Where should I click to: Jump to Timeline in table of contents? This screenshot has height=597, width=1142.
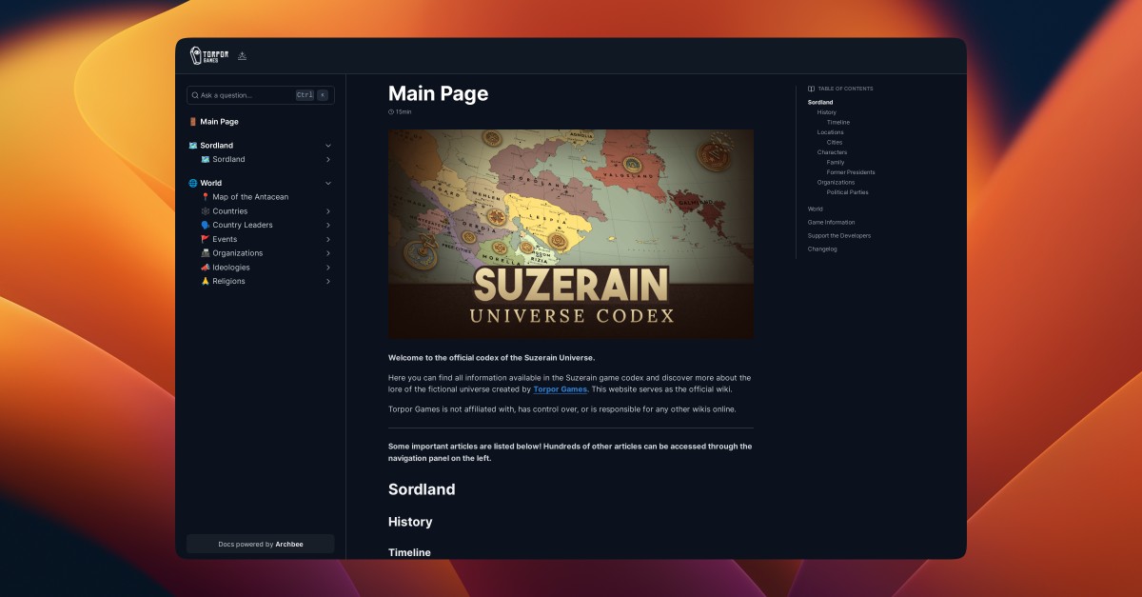tap(838, 122)
